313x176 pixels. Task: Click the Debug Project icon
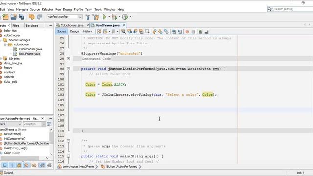114,17
